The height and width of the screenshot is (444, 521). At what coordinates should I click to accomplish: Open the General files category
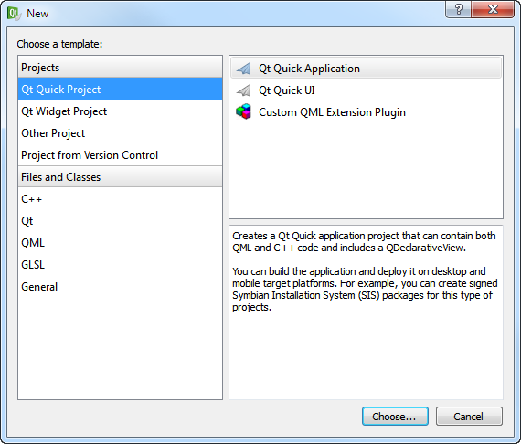[x=120, y=287]
